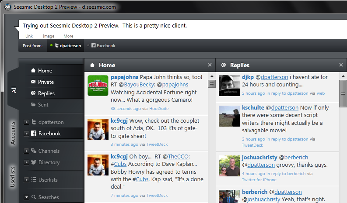Toggle posting from dpatterson Twitter account
This screenshot has height=203, width=347.
click(66, 46)
